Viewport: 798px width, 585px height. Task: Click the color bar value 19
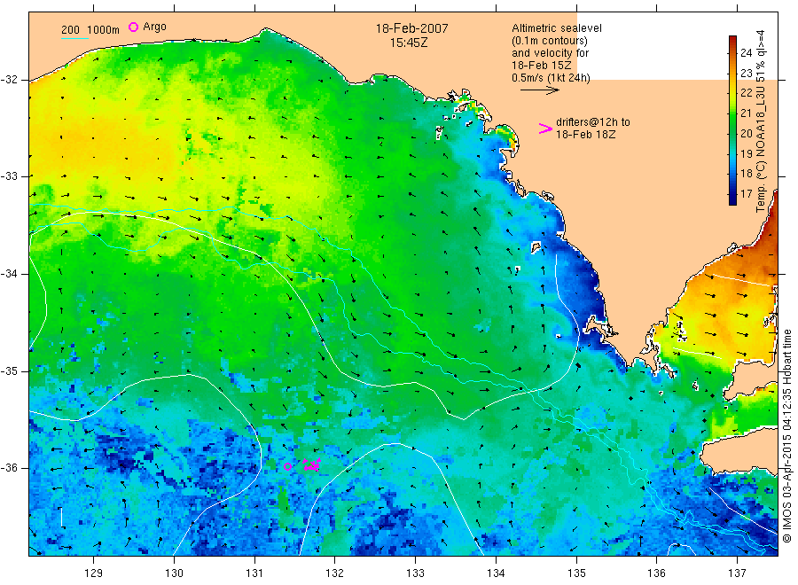[746, 153]
